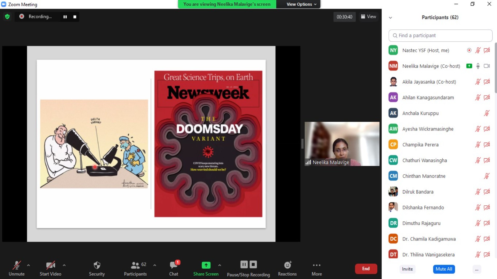Click video-off icon for Dr. Thilina Wanigasekera
Image resolution: width=497 pixels, height=279 pixels.
pyautogui.click(x=487, y=255)
